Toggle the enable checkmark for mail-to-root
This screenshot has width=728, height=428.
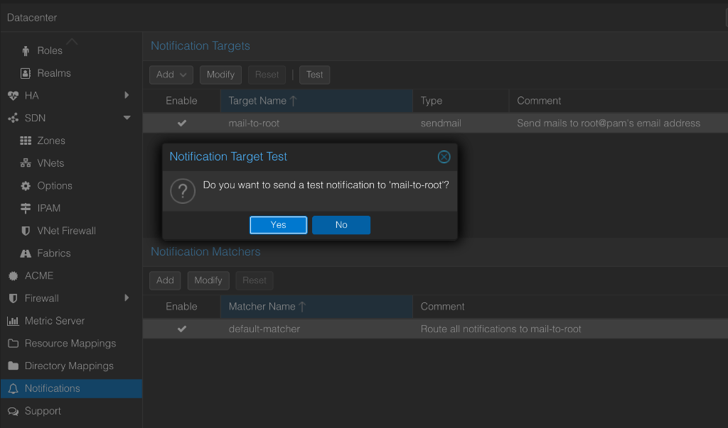coord(182,122)
